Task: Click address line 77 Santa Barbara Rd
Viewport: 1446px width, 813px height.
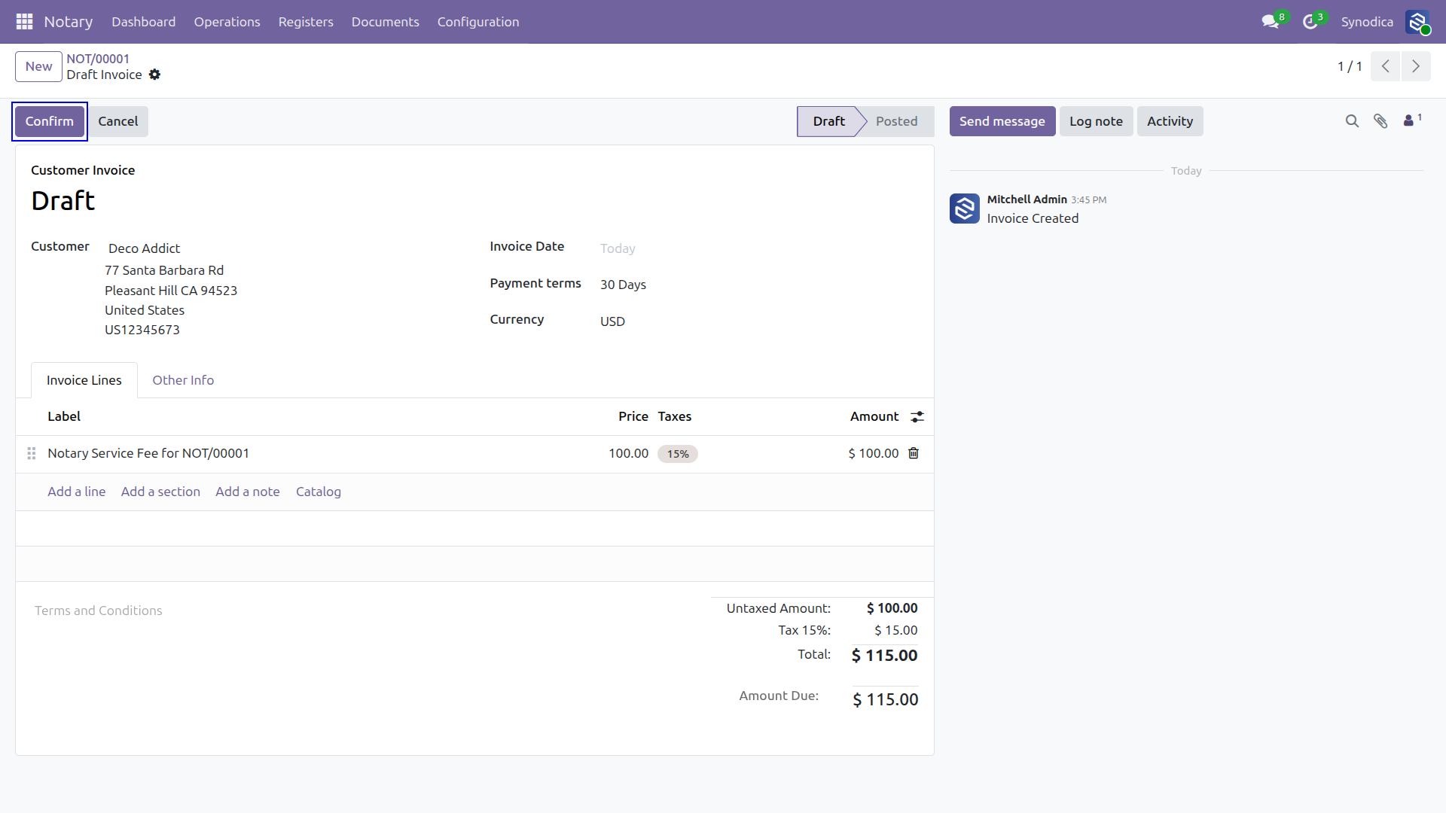Action: (x=164, y=270)
